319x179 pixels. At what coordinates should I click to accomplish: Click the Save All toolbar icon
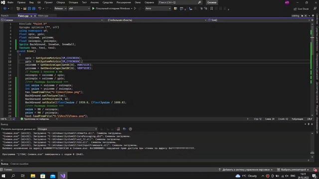[x=34, y=8]
